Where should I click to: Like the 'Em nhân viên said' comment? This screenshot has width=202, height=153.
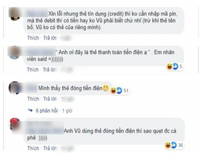point(33,70)
